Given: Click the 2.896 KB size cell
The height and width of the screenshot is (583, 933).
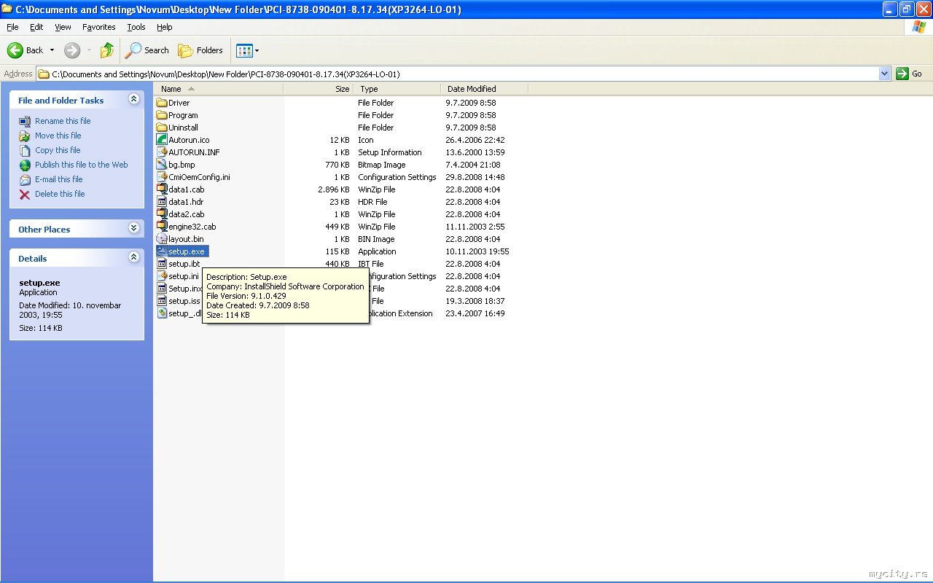Looking at the screenshot, I should [x=334, y=189].
